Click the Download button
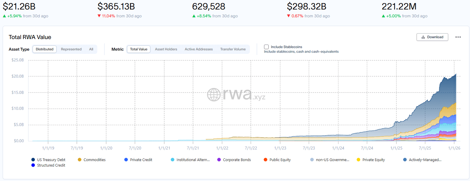This screenshot has height=181, width=470. (x=432, y=37)
